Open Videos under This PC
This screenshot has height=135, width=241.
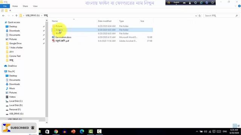coord(12,97)
